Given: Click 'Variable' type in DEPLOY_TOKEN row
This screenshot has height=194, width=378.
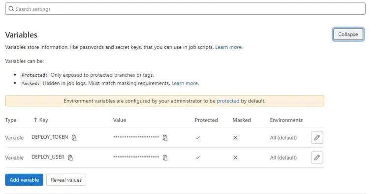Looking at the screenshot, I should pos(14,138).
